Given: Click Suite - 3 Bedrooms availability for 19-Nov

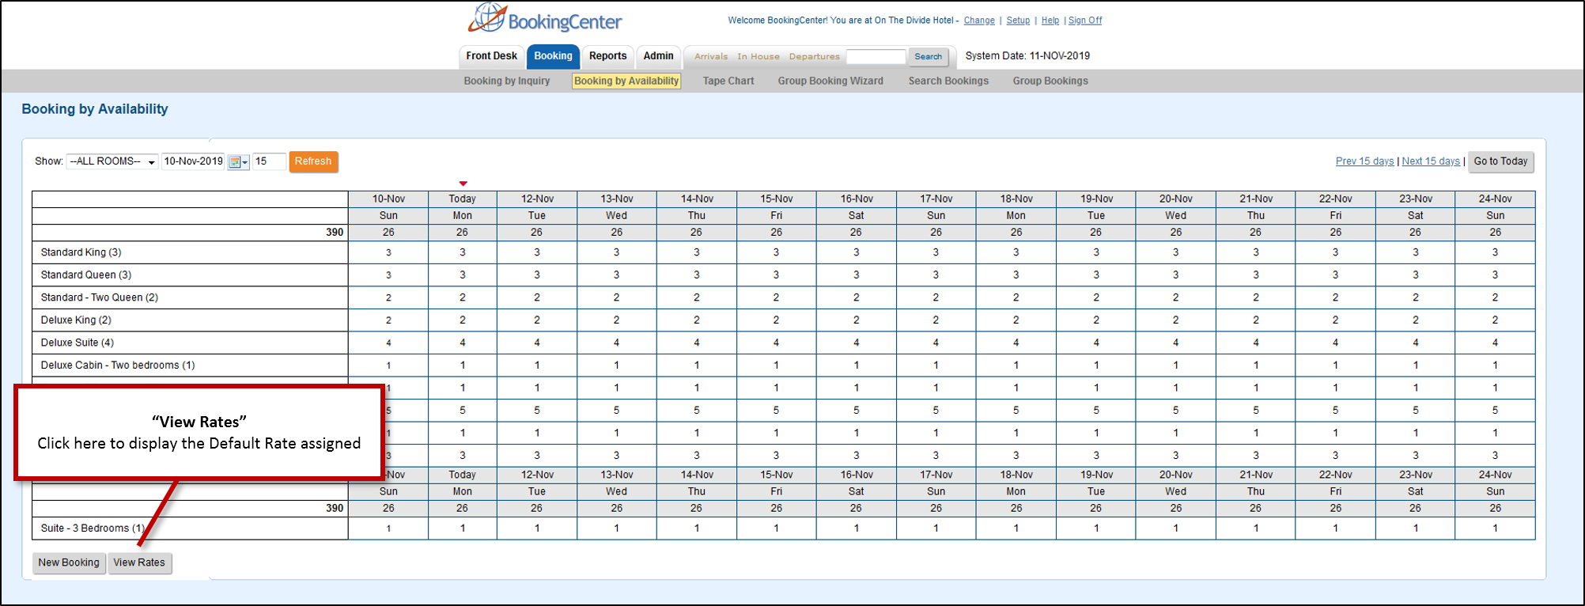Looking at the screenshot, I should tap(1096, 528).
